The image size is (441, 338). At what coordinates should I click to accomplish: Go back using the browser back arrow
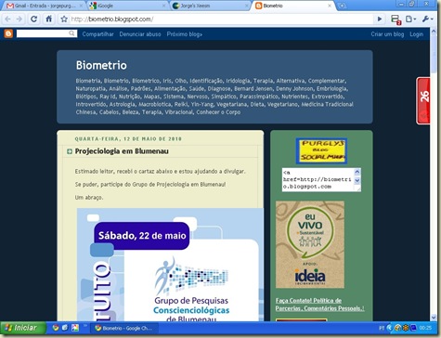click(x=8, y=19)
